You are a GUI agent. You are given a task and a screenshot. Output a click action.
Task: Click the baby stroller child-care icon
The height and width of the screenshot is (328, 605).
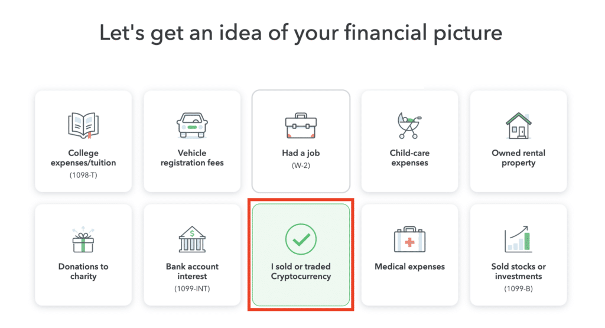[409, 125]
